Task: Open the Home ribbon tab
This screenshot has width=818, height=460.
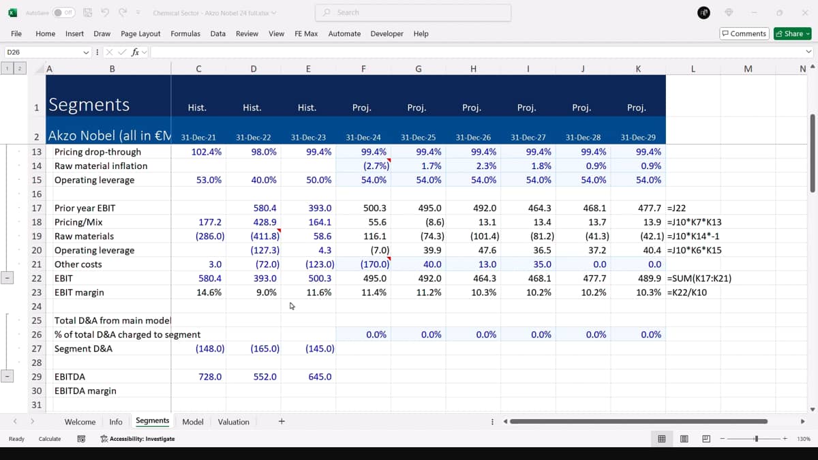Action: coord(45,33)
